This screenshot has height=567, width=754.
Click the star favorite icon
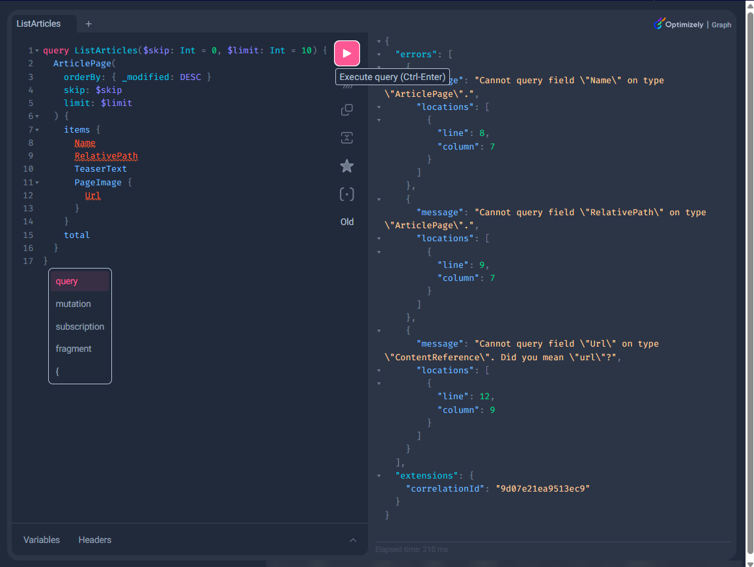(346, 166)
